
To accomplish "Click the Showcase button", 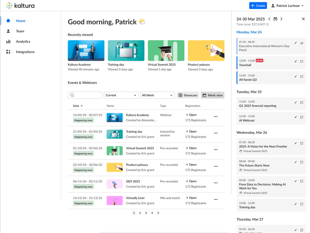I will [188, 95].
